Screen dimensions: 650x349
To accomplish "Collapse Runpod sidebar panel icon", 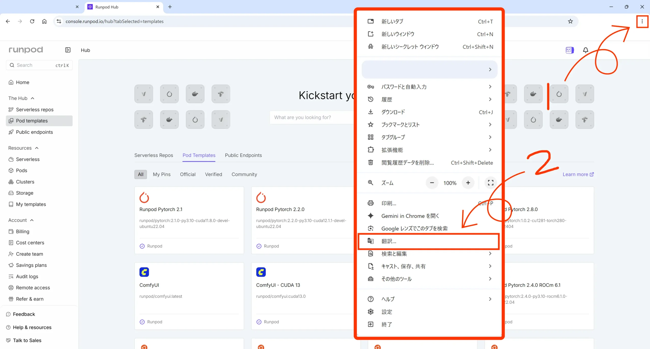I will (68, 50).
